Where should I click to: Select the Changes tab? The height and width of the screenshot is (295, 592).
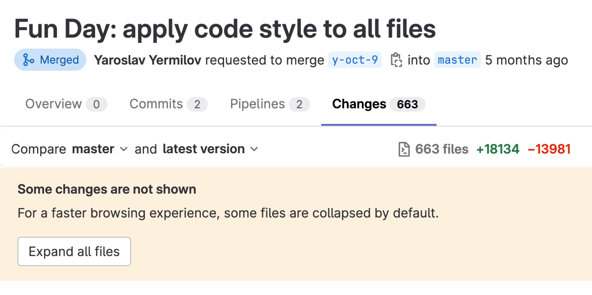tap(379, 104)
